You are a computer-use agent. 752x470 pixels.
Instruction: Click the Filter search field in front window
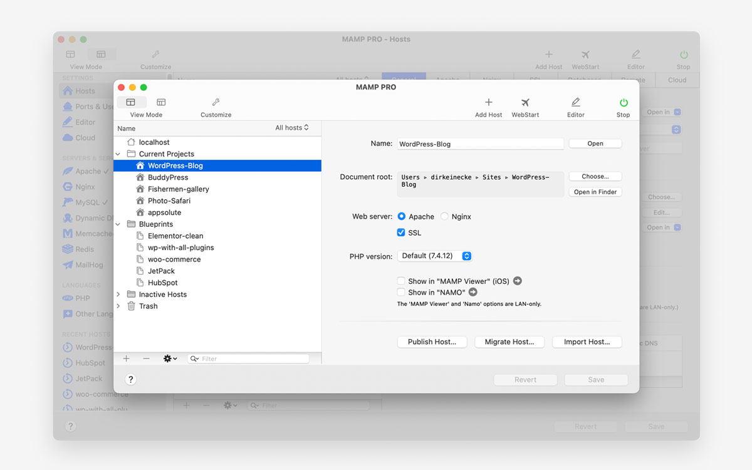(248, 358)
